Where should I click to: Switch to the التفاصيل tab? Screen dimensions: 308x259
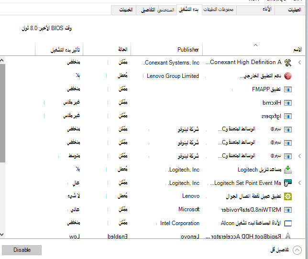148,10
